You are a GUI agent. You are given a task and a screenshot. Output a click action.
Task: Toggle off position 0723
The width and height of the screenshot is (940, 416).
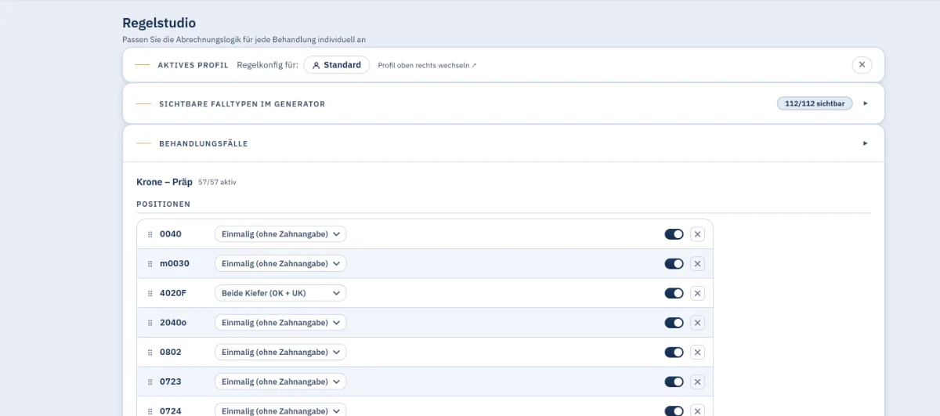click(x=674, y=382)
